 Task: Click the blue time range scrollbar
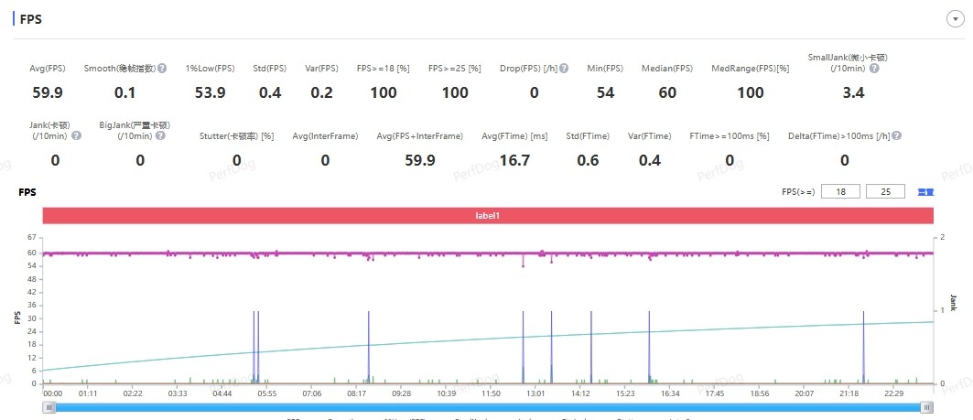pos(488,407)
